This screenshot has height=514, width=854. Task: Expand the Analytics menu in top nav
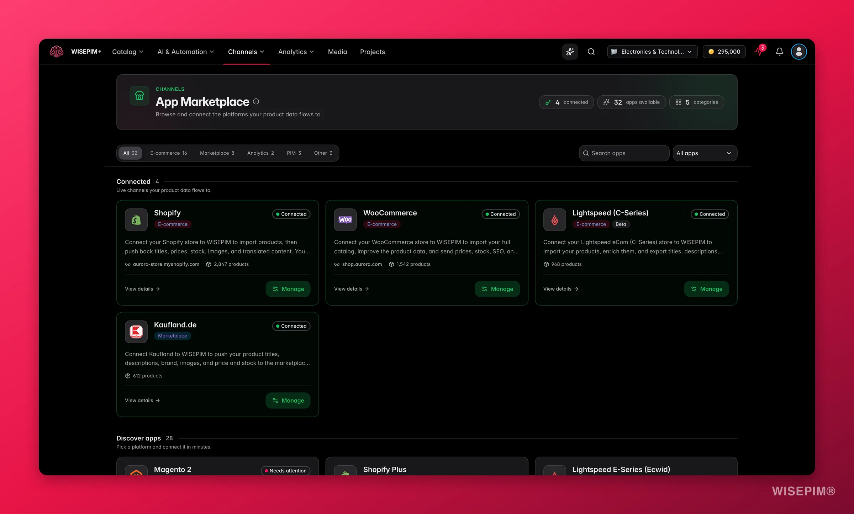296,52
